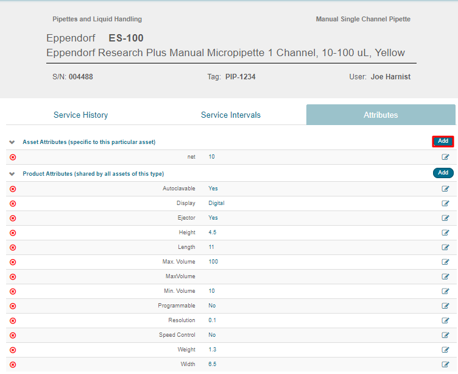Edit the Speed Control attribute

tap(445, 335)
